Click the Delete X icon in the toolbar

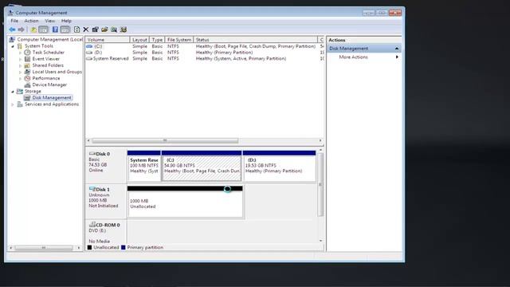point(86,29)
